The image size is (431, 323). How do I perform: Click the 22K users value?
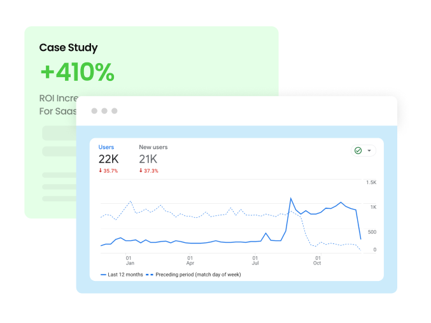click(x=108, y=159)
